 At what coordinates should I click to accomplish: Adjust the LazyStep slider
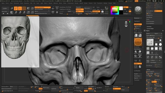pyautogui.click(x=138, y=26)
